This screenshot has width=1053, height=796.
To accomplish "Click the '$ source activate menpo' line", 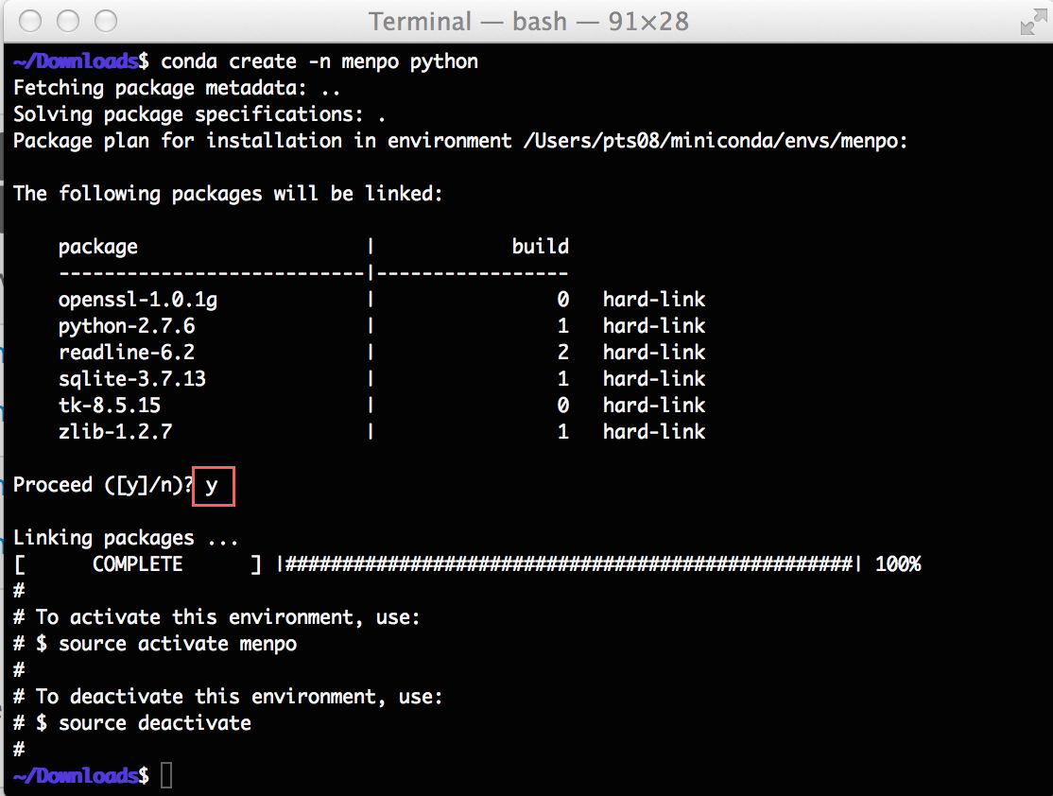I will (x=165, y=644).
